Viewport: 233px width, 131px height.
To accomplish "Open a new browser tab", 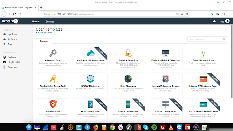I will click(x=41, y=8).
